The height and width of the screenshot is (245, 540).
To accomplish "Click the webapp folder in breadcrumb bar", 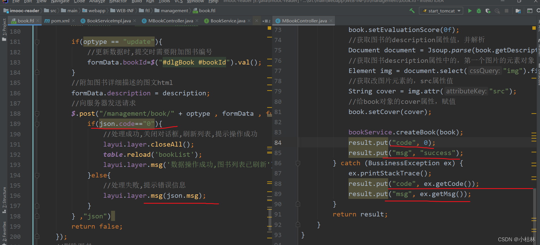I will click(97, 11).
